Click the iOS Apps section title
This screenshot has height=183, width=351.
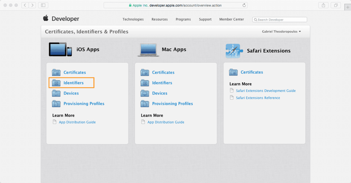88,49
